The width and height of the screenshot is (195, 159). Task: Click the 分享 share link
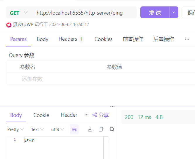[101, 115]
